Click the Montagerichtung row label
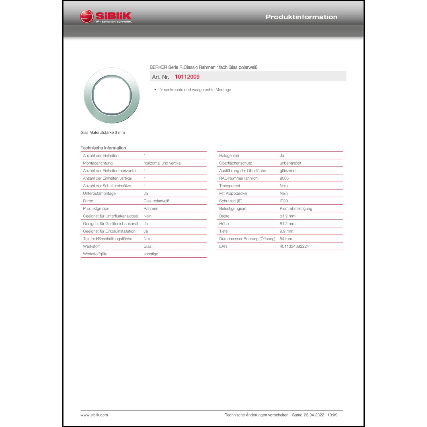The image size is (427, 427). point(98,163)
